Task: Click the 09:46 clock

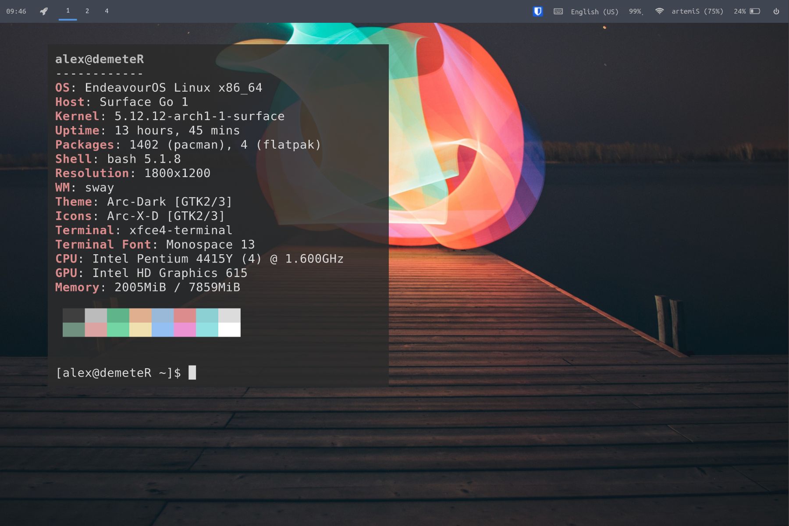Action: (x=16, y=11)
